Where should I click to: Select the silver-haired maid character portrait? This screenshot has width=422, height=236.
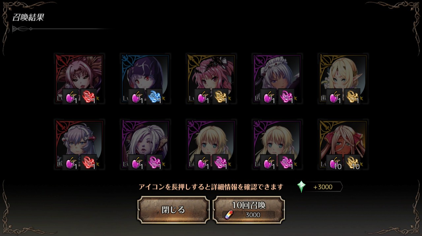tap(277, 79)
